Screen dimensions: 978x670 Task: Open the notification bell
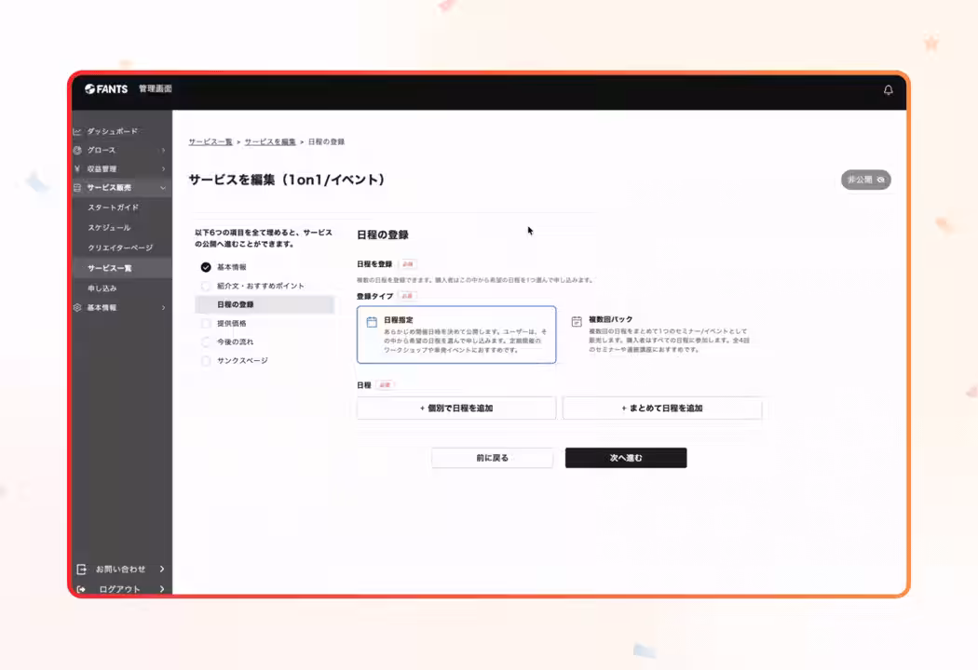[x=889, y=89]
